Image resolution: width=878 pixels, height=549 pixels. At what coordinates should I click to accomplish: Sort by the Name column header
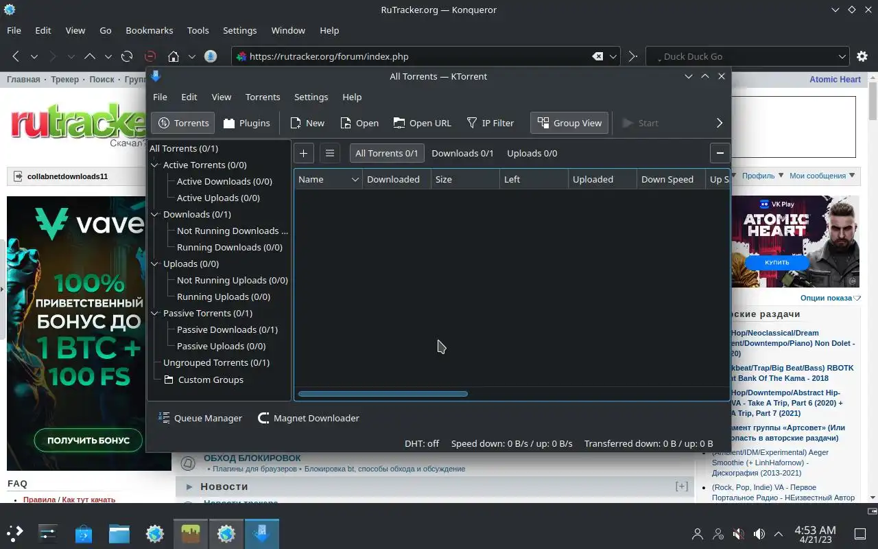coord(329,179)
